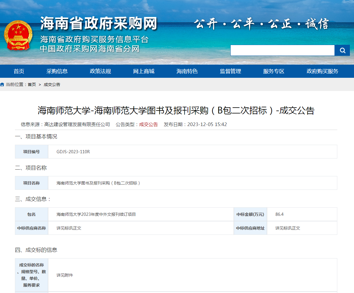
Task: Click the 项目编号 label cell
Action: click(32, 152)
